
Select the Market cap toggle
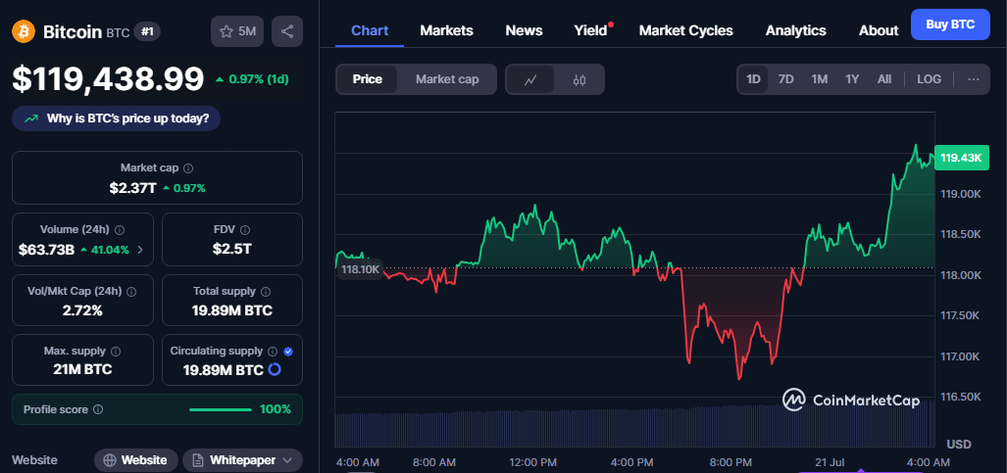tap(447, 79)
